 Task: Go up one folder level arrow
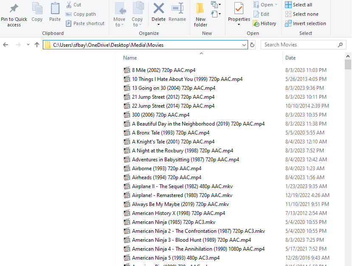tap(37, 45)
